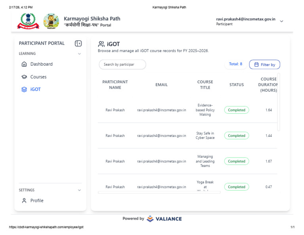Screen dimensions: 304x235
Task: Click Ravi Prakash name in Evidence-based Policy row
Action: (x=115, y=110)
